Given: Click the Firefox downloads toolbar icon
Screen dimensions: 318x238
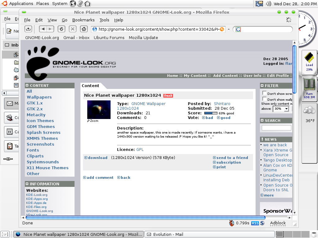Looking at the screenshot, I should 28,29.
